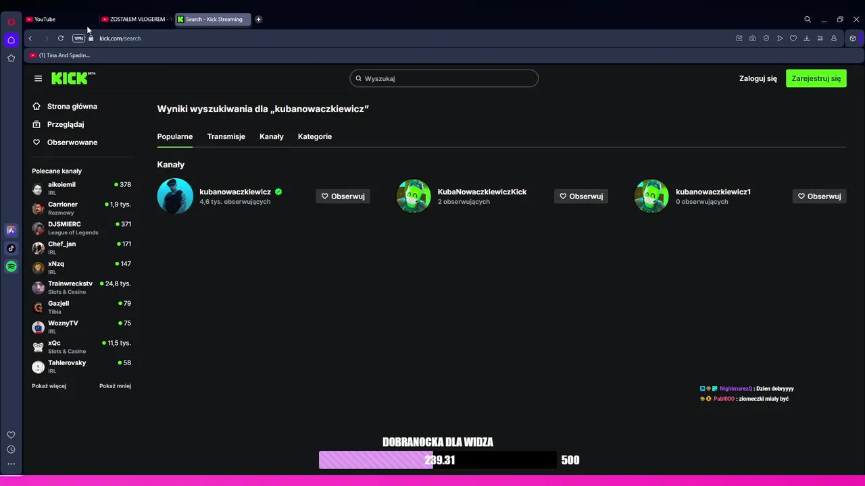Open recommended channel WoznyTV
This screenshot has height=486, width=865.
coord(81,327)
